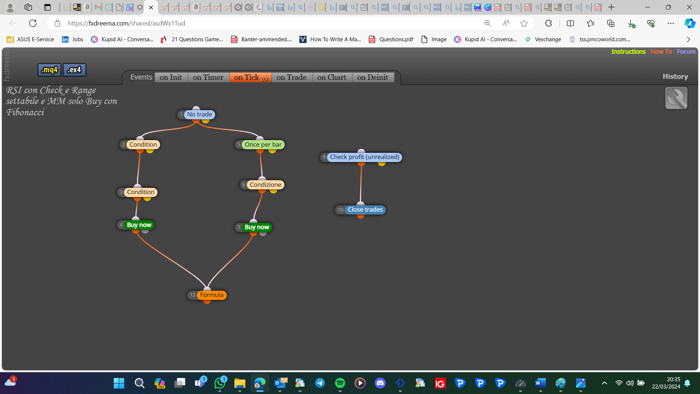Screen dimensions: 700x394
Task: Download the .ex4 compiled file
Action: (x=74, y=70)
